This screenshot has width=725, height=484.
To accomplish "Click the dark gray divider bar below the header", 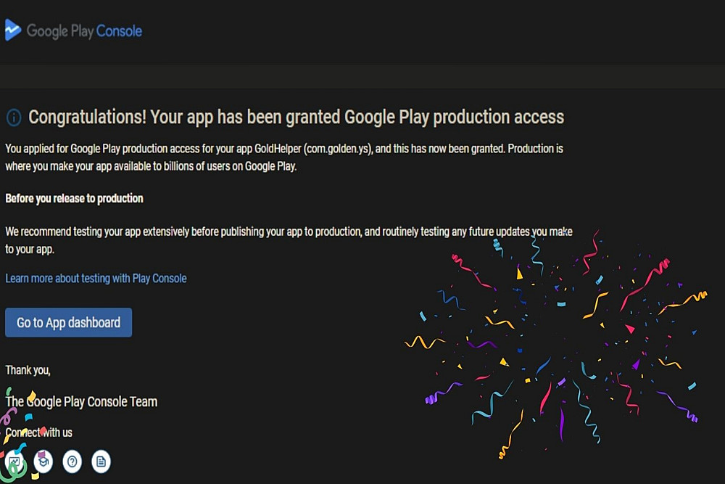I will click(362, 76).
